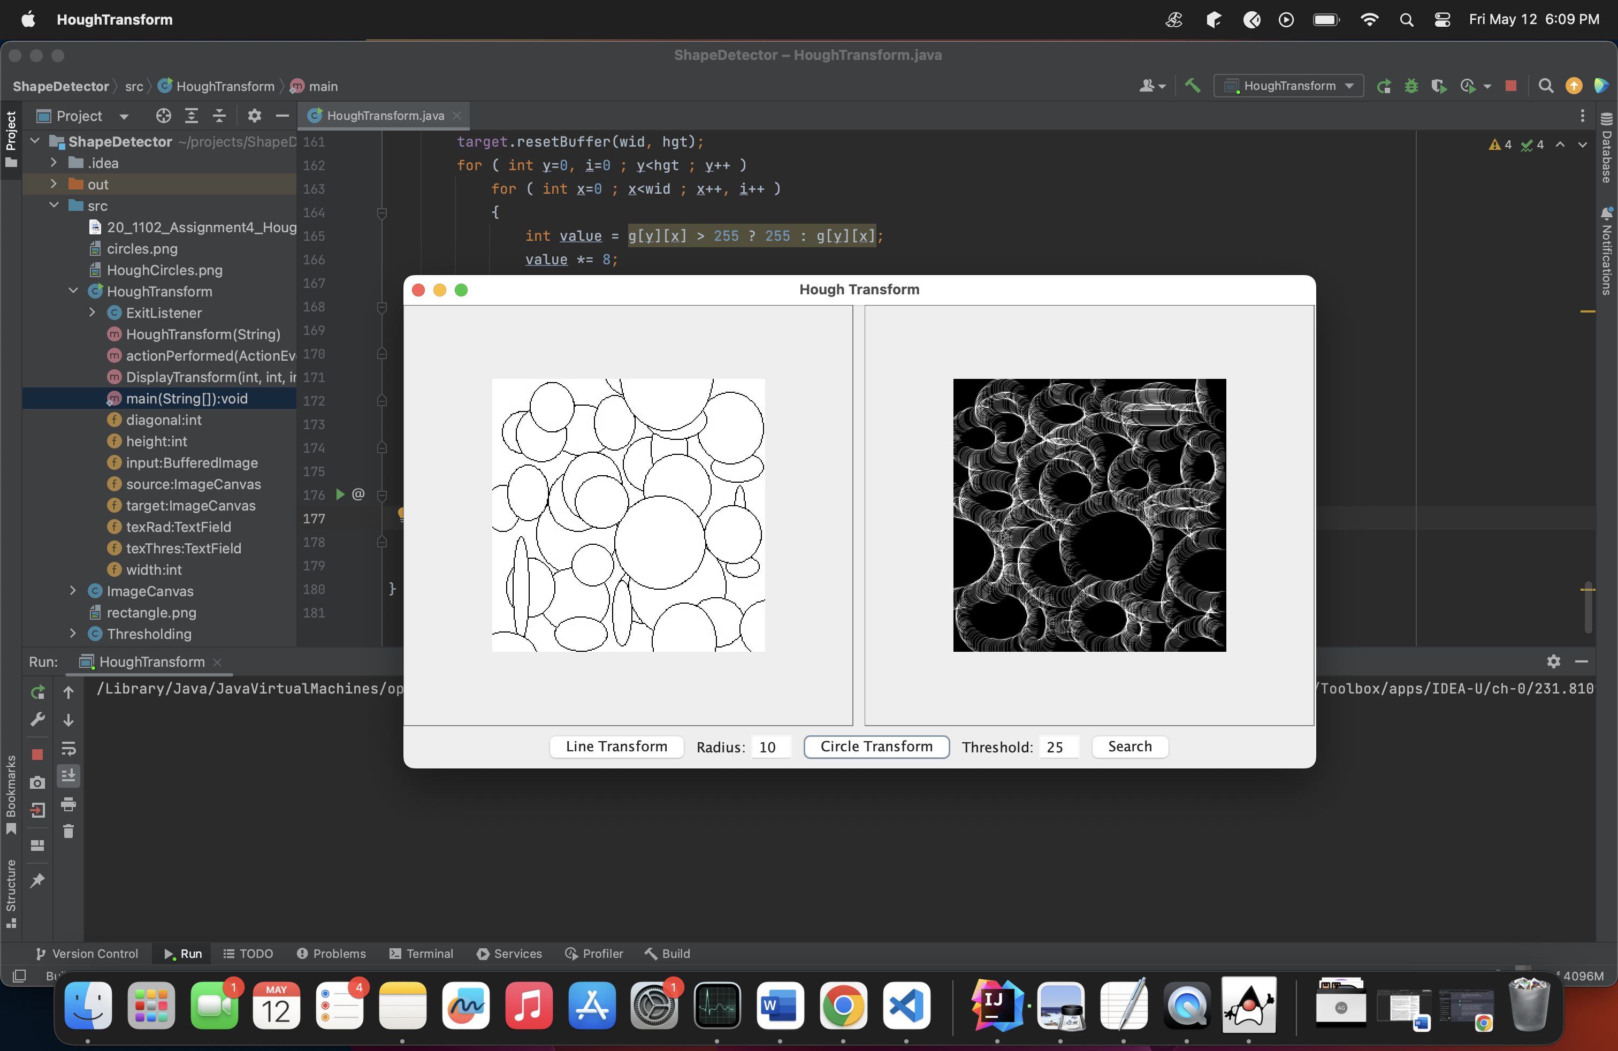Click the Select Opened File target icon

163,116
